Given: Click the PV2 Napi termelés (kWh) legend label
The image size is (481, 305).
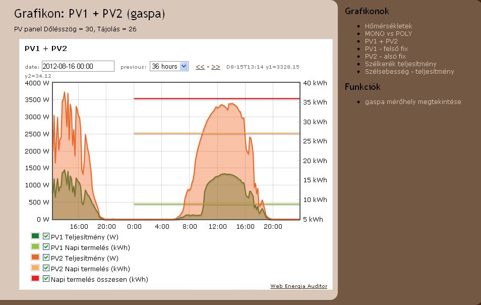Looking at the screenshot, I should point(90,269).
